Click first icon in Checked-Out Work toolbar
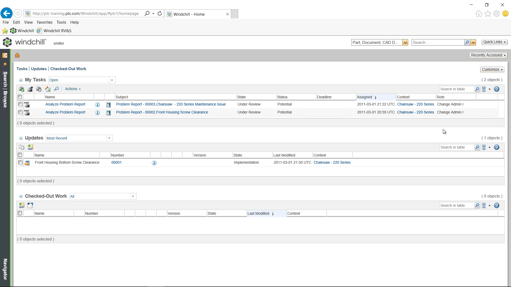511x287 pixels. [22, 205]
